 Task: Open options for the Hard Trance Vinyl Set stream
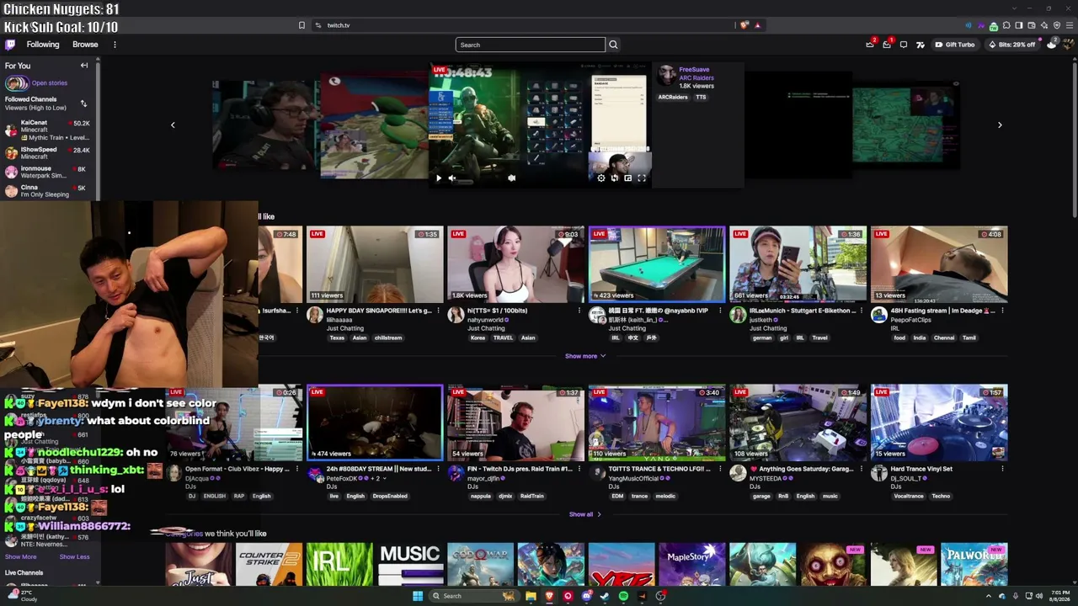(x=1003, y=469)
